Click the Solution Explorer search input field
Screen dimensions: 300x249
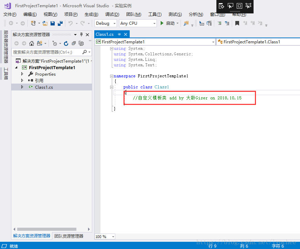point(47,52)
